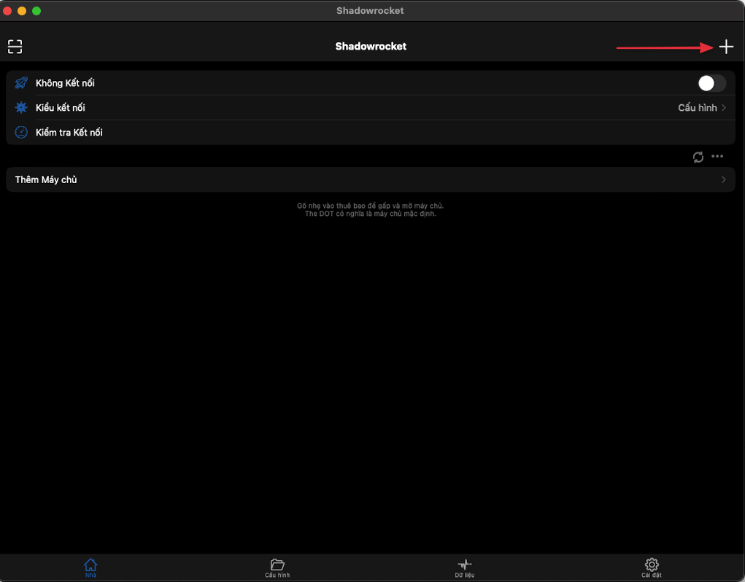Minimize the Shadowrocket window
Viewport: 745px width, 582px height.
tap(22, 10)
